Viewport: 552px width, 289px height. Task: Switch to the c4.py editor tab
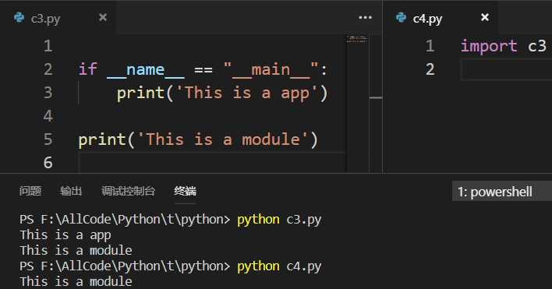click(440, 18)
